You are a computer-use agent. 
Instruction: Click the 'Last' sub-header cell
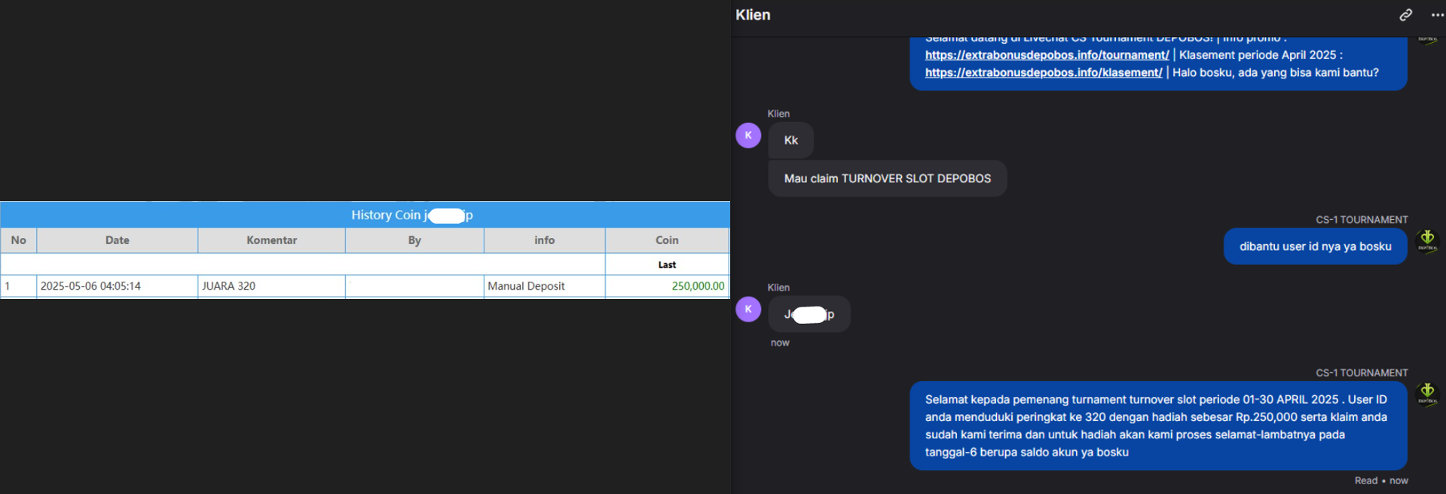pyautogui.click(x=667, y=264)
